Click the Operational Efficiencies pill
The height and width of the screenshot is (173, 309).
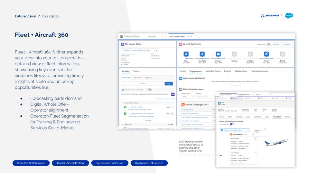[x=149, y=163]
